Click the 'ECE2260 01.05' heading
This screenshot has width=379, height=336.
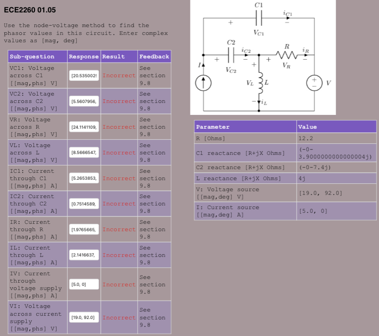[x=30, y=10]
